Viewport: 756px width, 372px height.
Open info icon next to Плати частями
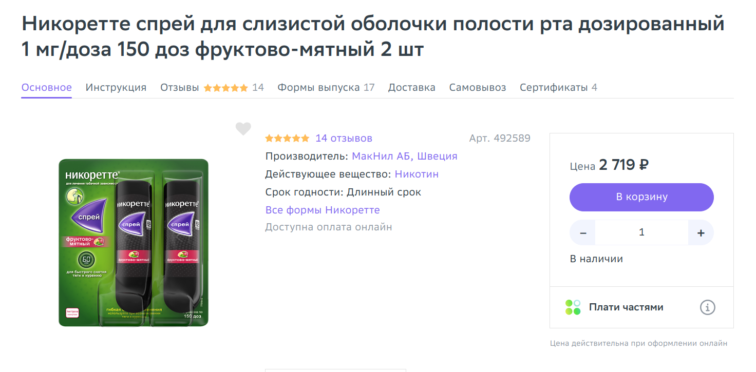tap(707, 307)
